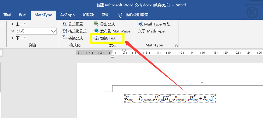Click the Toggle TeX (切换 TeX) button

click(x=105, y=38)
